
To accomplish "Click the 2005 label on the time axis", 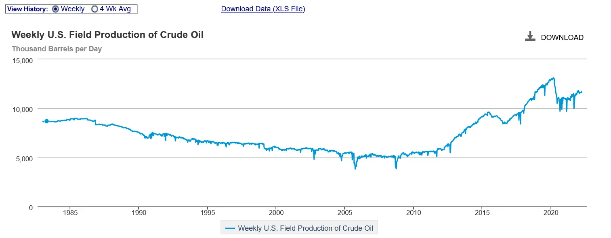I will pos(345,213).
